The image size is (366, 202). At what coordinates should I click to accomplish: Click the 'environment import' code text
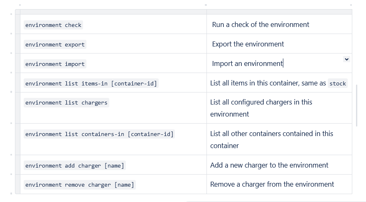55,64
